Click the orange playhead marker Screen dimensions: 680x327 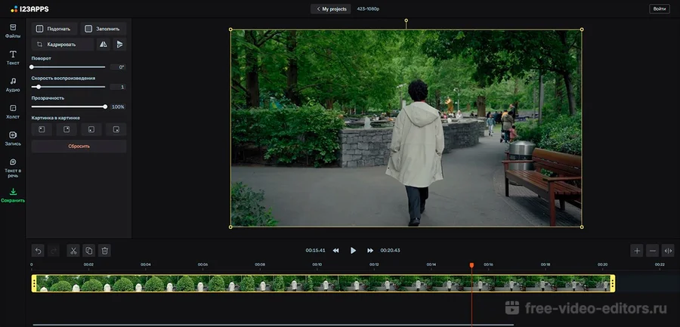(x=471, y=265)
